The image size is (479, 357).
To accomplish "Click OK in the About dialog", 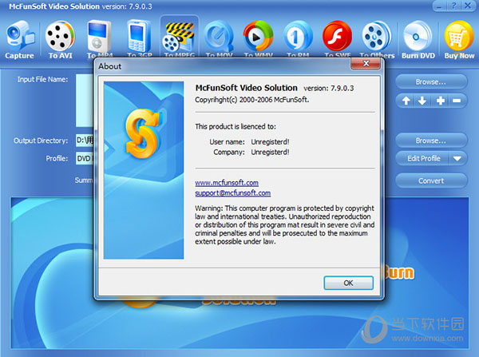I will [x=349, y=283].
